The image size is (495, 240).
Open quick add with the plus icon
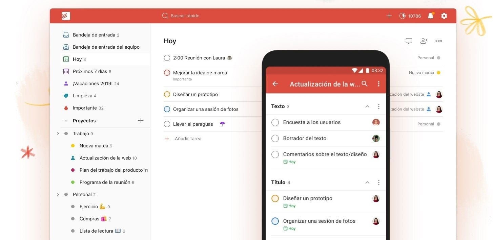tap(389, 16)
